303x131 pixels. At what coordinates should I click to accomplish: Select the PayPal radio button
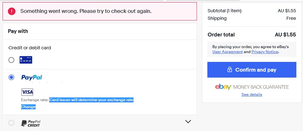click(11, 78)
